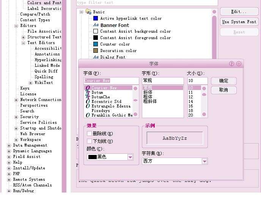261x221 pixels.
Task: Click the Decoration color brown swatch
Action: (96, 51)
